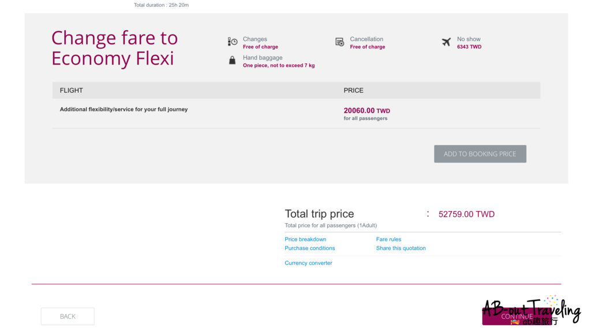The image size is (591, 328).
Task: Click Share this quotation link
Action: (401, 248)
